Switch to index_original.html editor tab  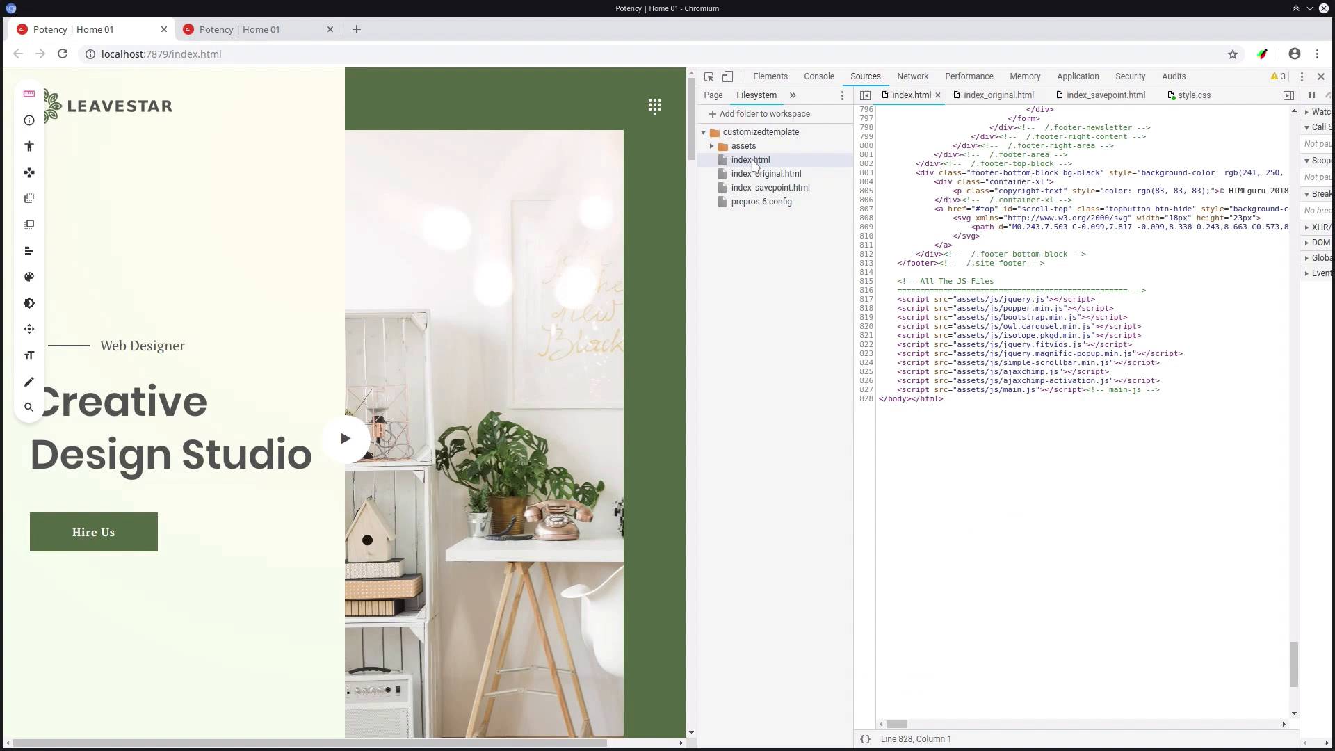pos(993,95)
